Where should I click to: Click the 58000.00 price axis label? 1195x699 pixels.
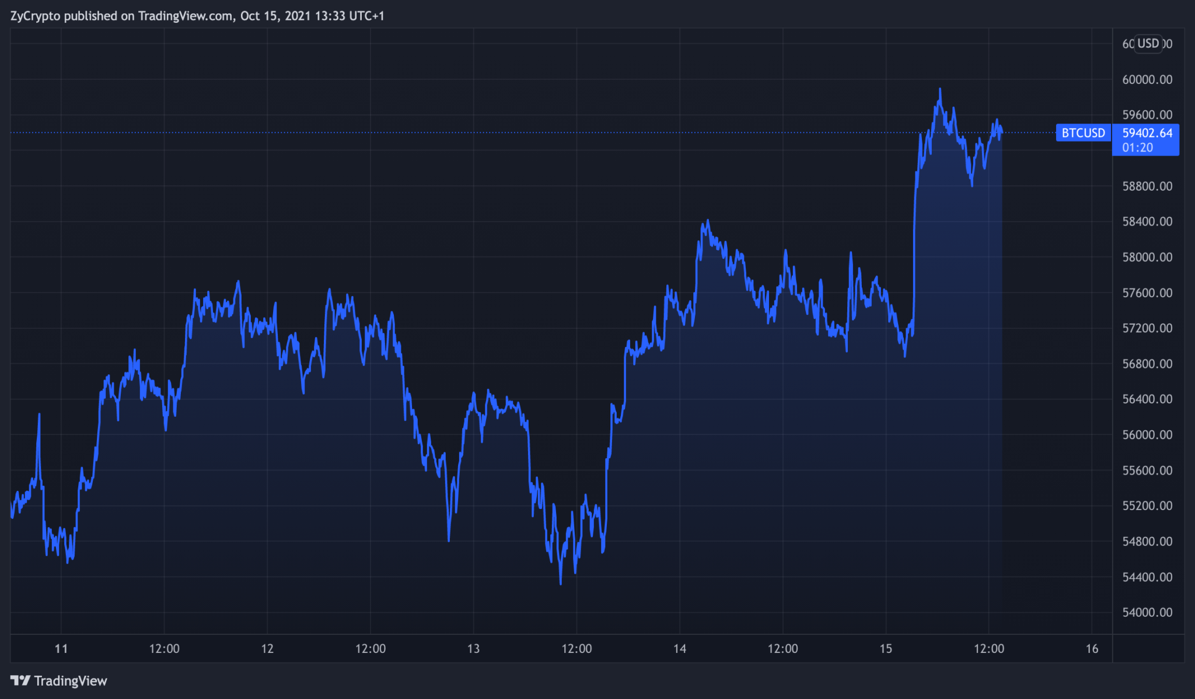(x=1147, y=257)
